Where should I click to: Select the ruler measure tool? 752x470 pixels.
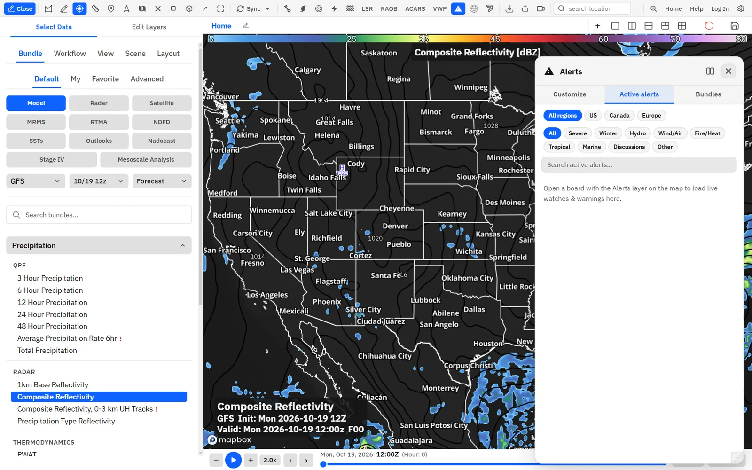(95, 8)
